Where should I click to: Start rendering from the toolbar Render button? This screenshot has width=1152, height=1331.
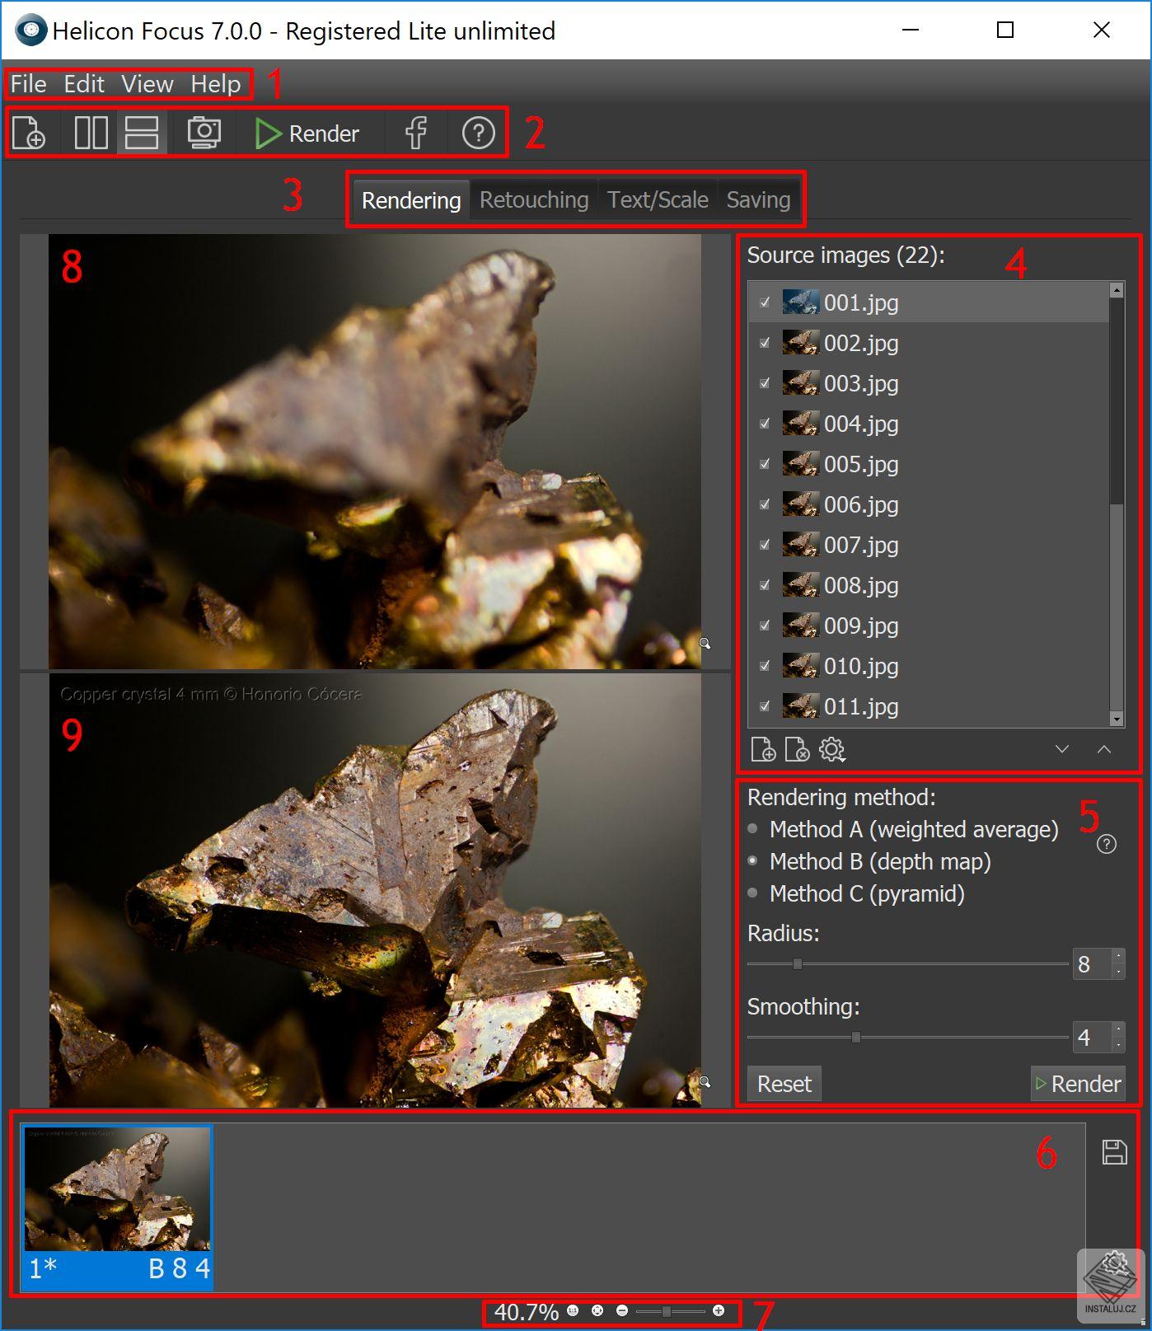(x=307, y=133)
